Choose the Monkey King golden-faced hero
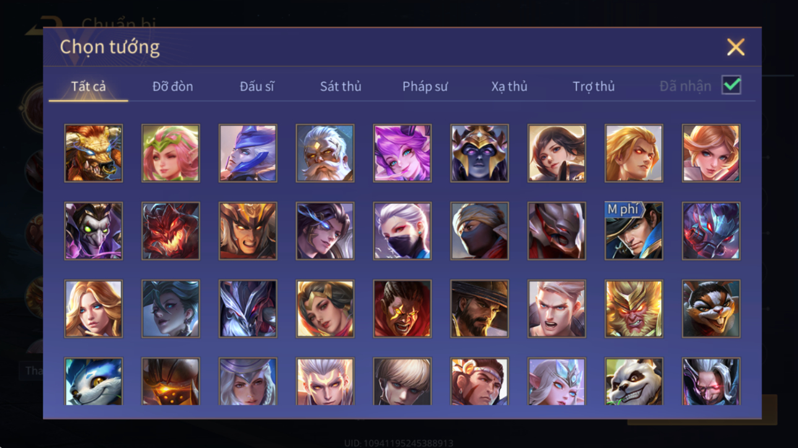 633,308
